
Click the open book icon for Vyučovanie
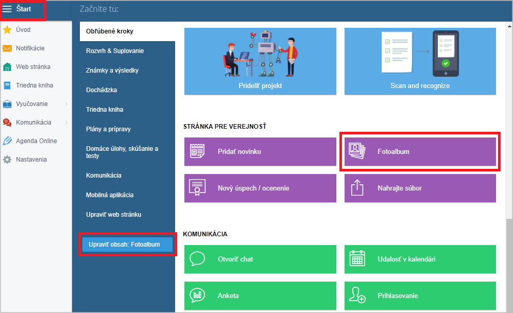coord(7,104)
